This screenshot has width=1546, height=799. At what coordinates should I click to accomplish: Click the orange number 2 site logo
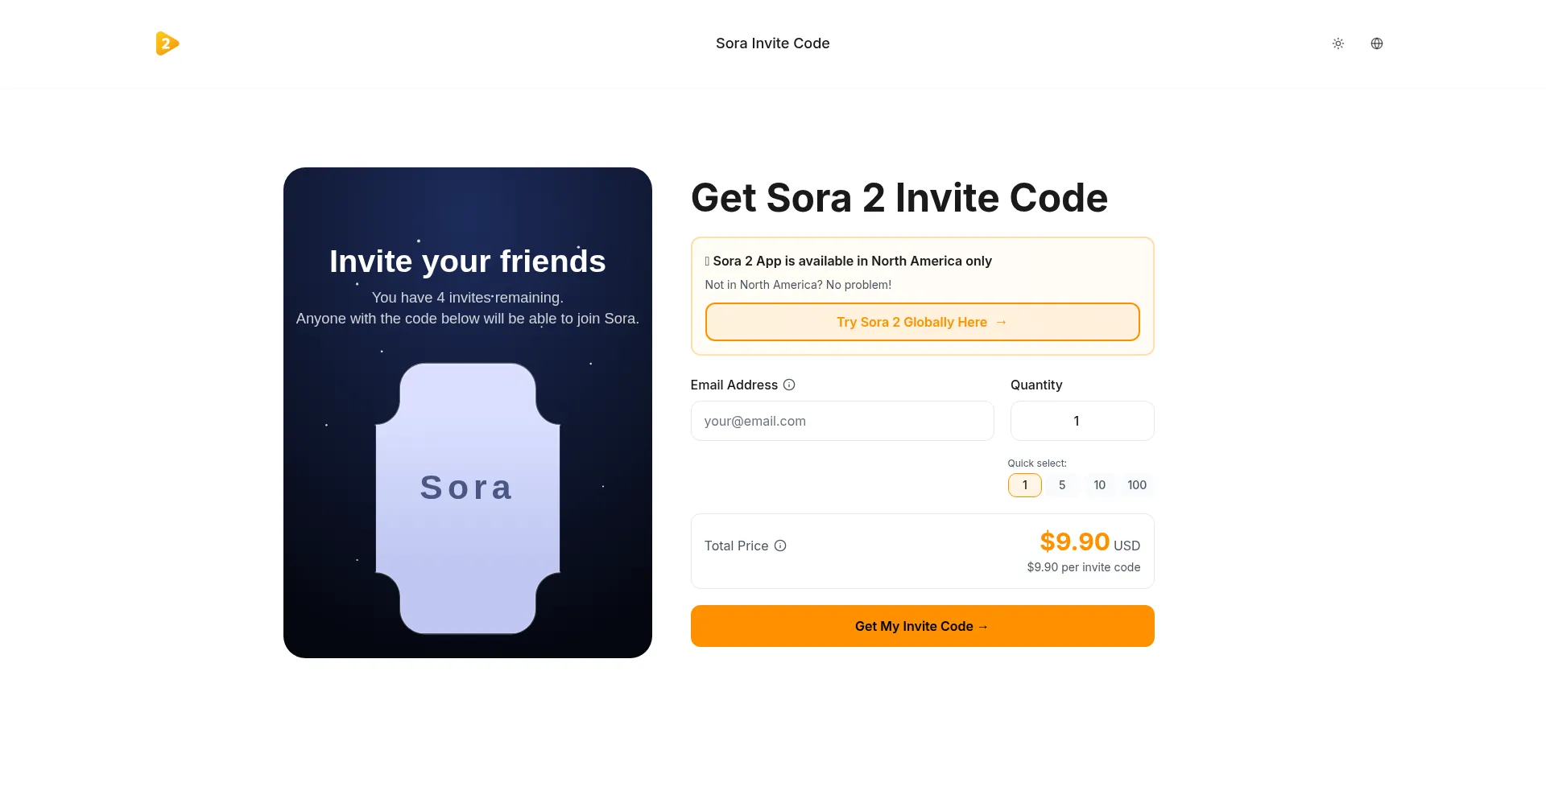click(x=167, y=43)
